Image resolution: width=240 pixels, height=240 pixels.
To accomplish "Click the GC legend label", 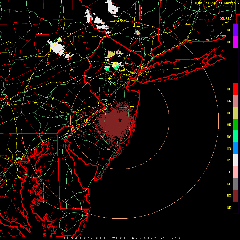I will (229, 184).
